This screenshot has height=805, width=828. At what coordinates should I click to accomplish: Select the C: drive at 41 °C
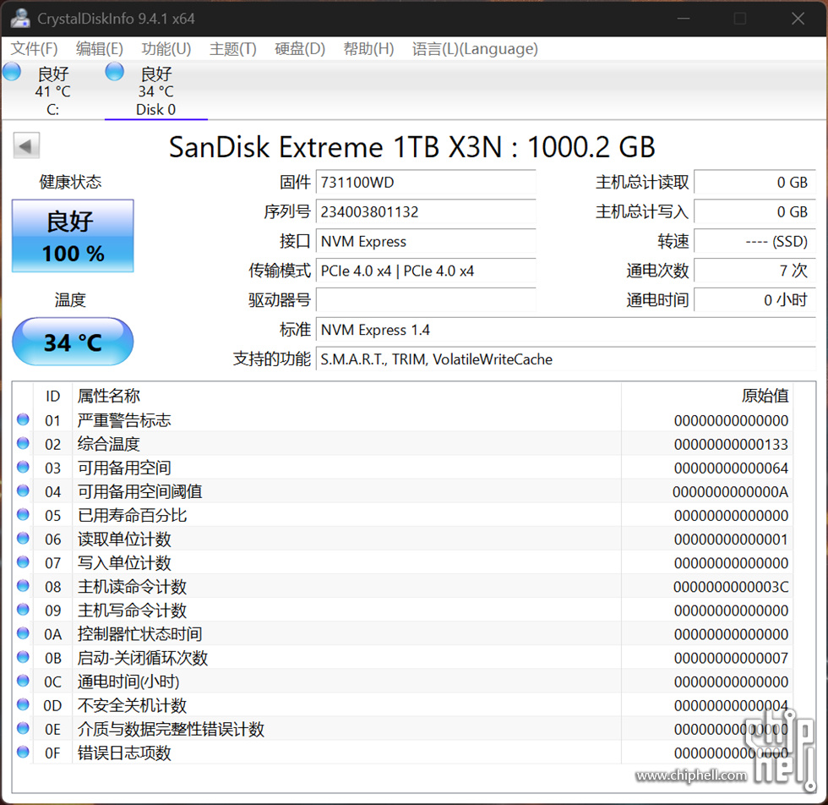[52, 91]
